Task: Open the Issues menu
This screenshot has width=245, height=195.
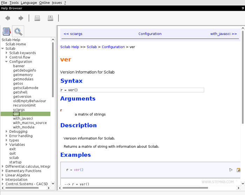Action: (x=57, y=3)
